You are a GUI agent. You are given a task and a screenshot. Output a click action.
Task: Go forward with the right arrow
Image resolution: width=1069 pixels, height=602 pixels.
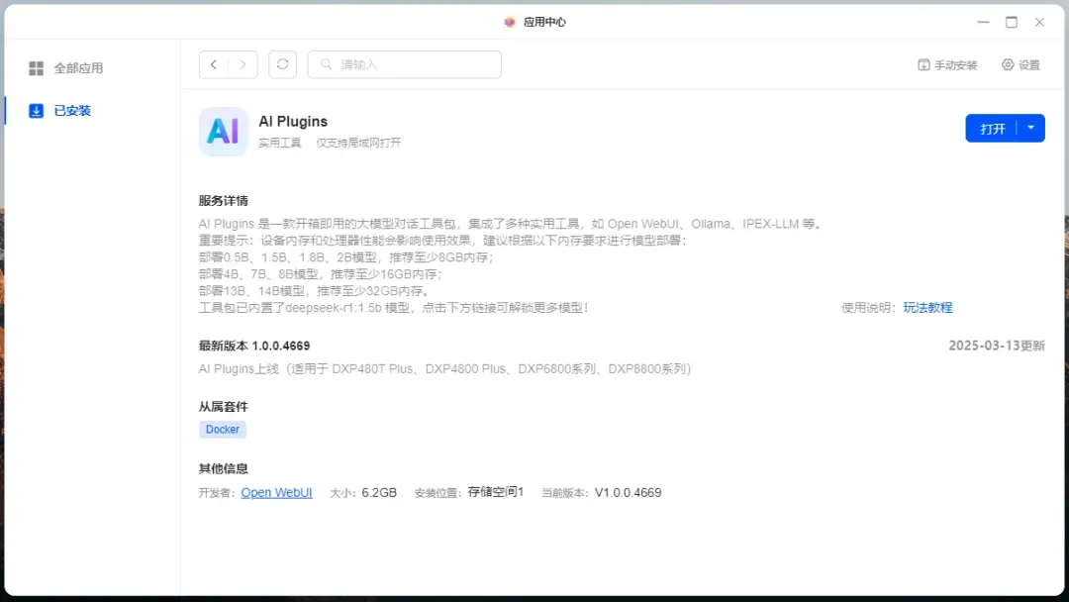coord(243,64)
